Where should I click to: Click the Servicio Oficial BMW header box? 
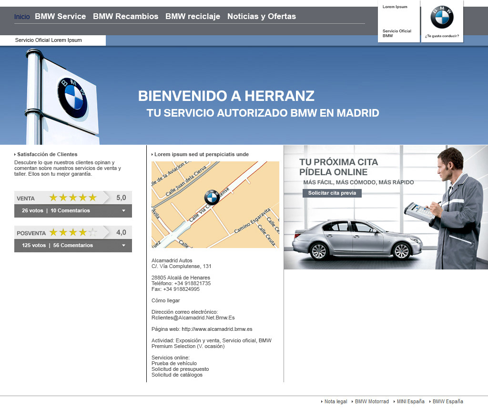tap(399, 21)
